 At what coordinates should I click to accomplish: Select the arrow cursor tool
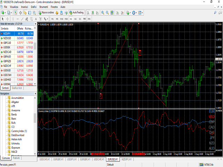pyautogui.click(x=3, y=18)
